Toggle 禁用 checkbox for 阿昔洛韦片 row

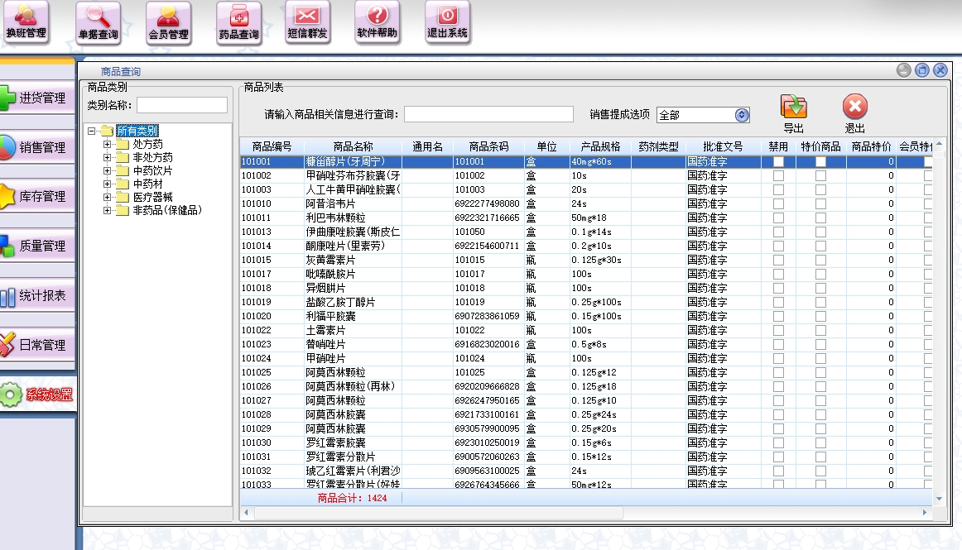coord(778,204)
